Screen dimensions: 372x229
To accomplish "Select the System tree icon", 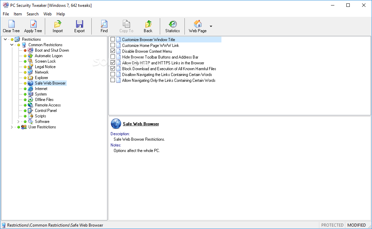I will 30,94.
